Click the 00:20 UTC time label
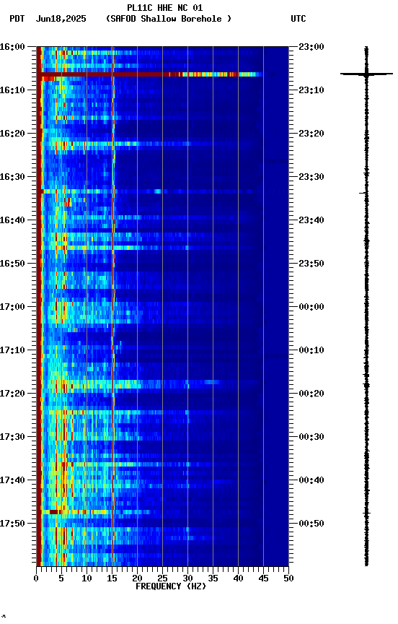398x624 pixels. 311,394
